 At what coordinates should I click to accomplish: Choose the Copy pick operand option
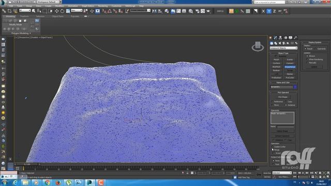(286, 102)
